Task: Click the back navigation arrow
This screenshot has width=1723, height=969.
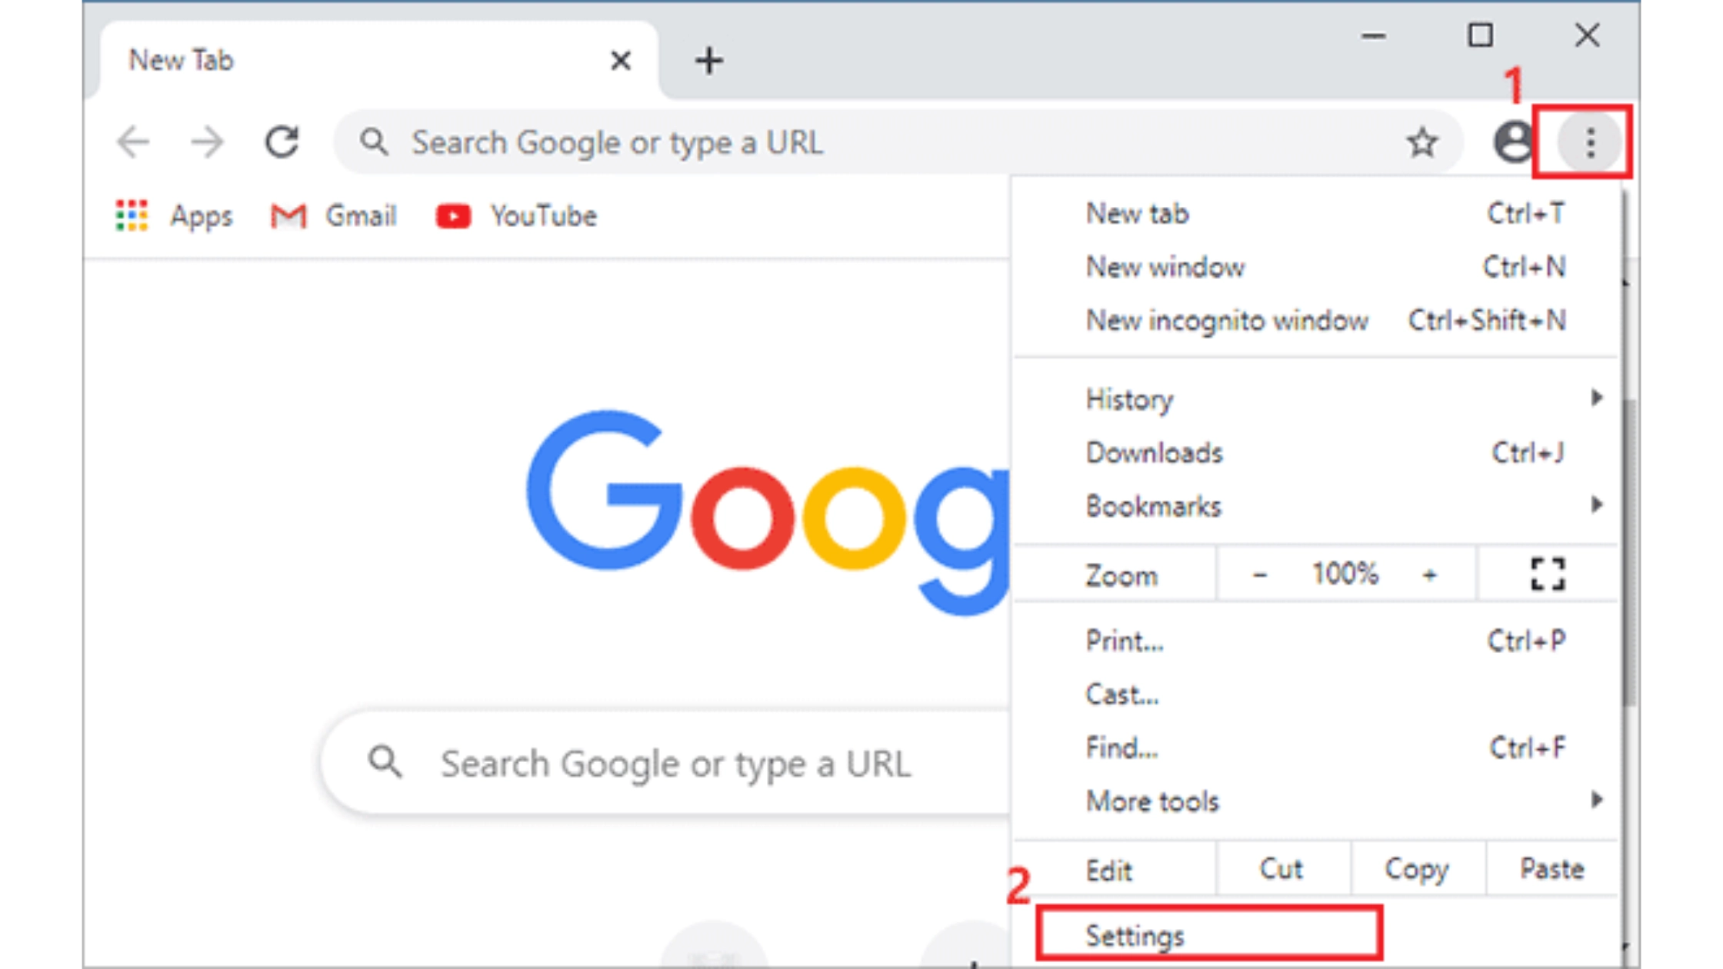Action: 134,142
